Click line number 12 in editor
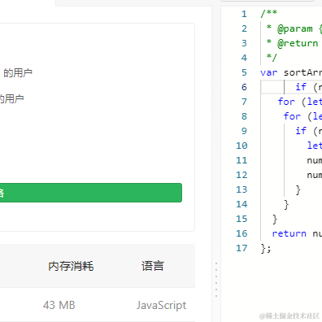This screenshot has height=322, width=322. pyautogui.click(x=241, y=175)
